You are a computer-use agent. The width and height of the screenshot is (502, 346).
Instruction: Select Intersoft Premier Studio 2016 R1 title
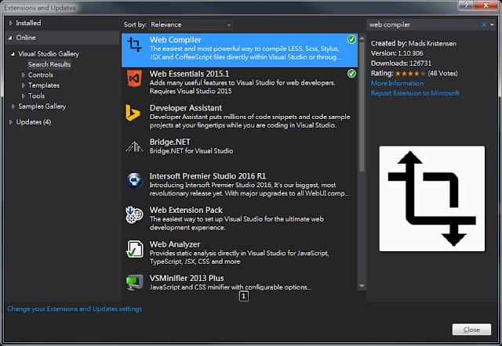(x=207, y=176)
